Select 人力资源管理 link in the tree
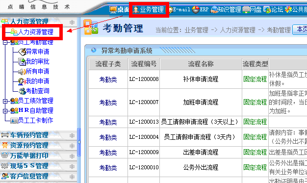The image size is (307, 183). (x=32, y=32)
